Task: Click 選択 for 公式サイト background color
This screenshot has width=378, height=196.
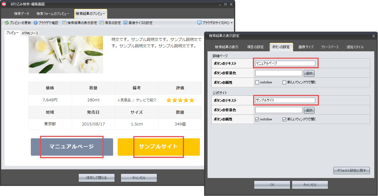Action: click(x=309, y=110)
